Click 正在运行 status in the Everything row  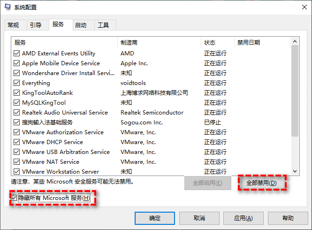[215, 83]
